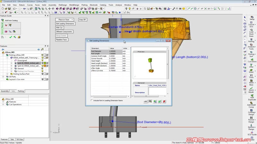Viewport: 257px width, 144px height.
Task: Open the Load Work Parts tool
Action: coord(251,33)
